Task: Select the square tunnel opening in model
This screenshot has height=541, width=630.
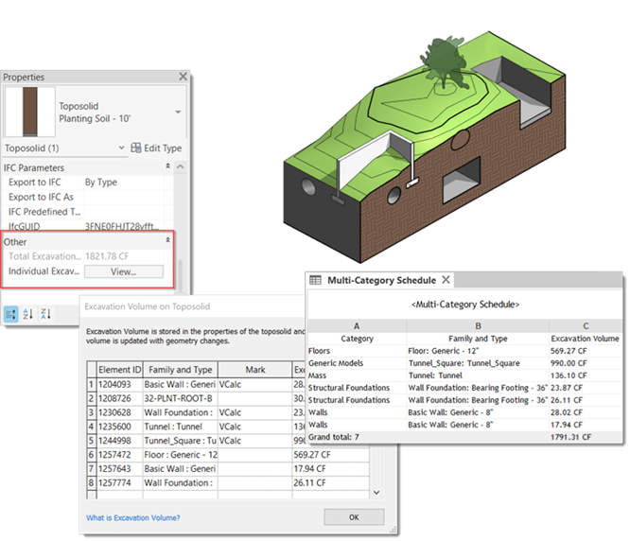Action: click(462, 181)
